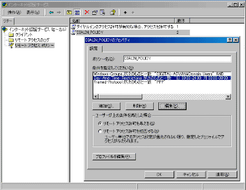Viewport: 246px width, 190px height.
Task: Open Properties via toolbar icon
Action: tap(94, 12)
